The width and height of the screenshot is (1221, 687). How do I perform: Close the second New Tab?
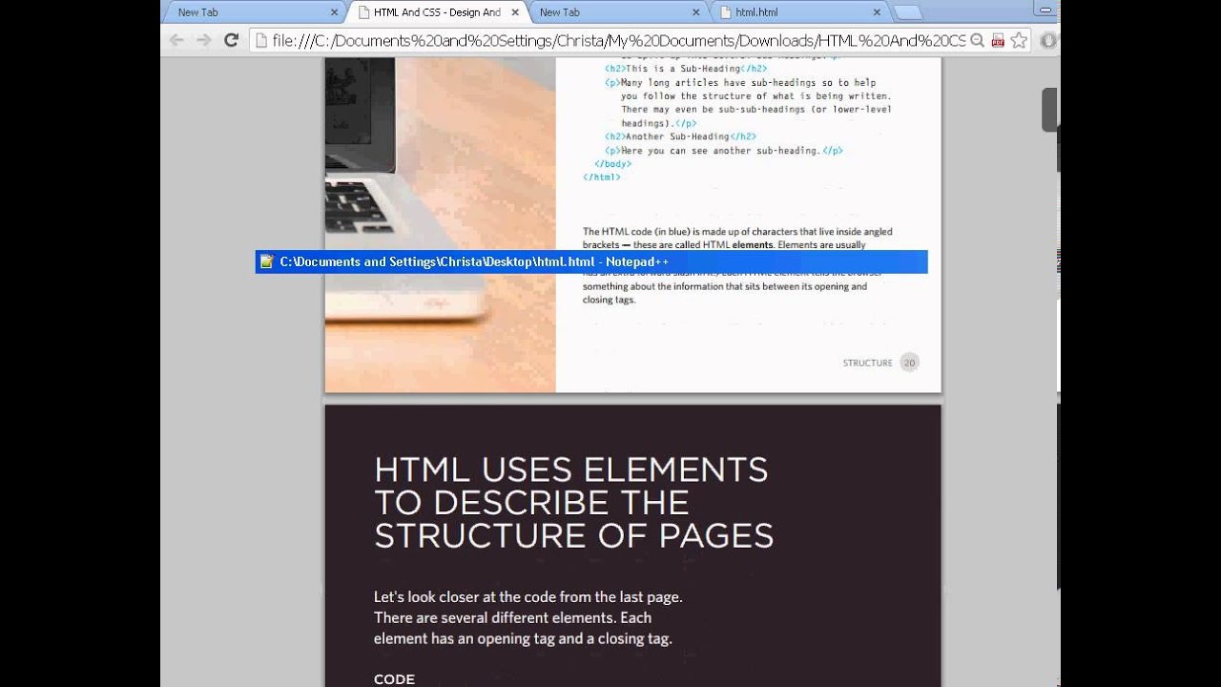[x=697, y=12]
